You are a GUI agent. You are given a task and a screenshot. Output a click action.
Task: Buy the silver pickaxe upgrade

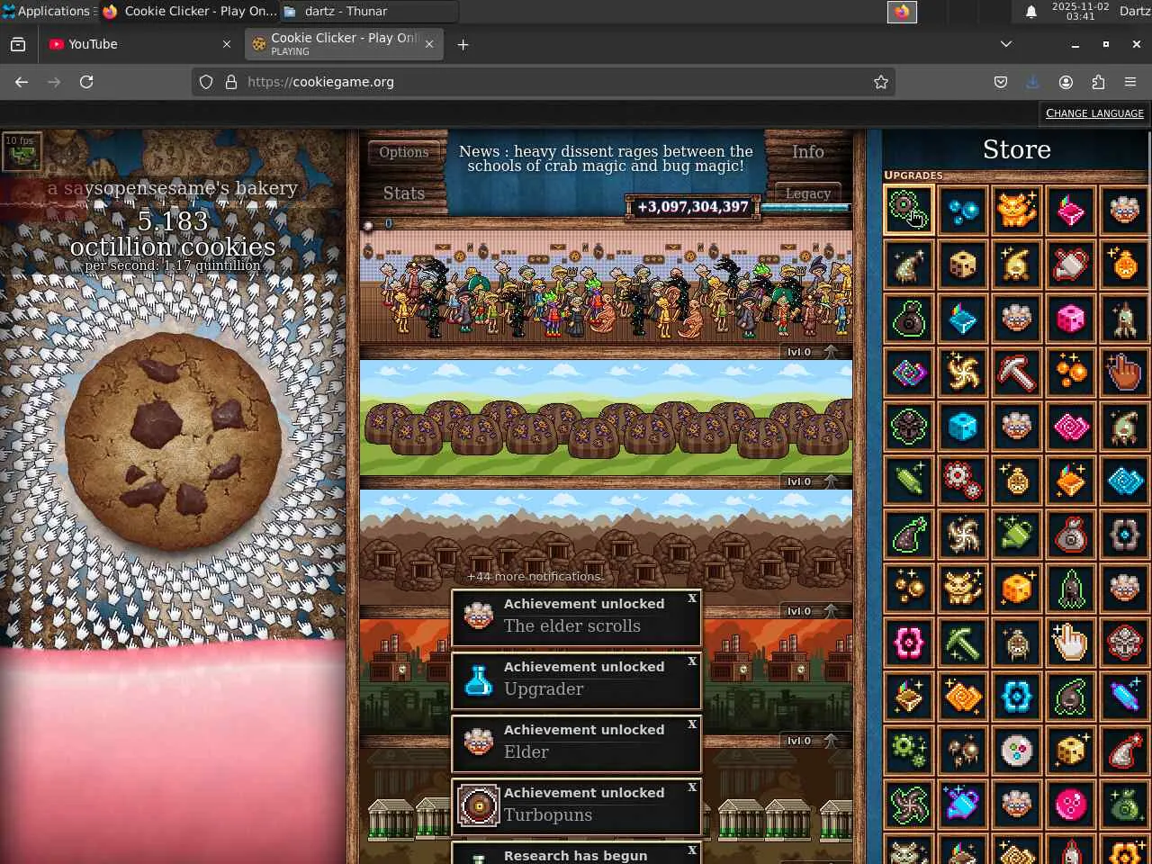[x=1017, y=373]
